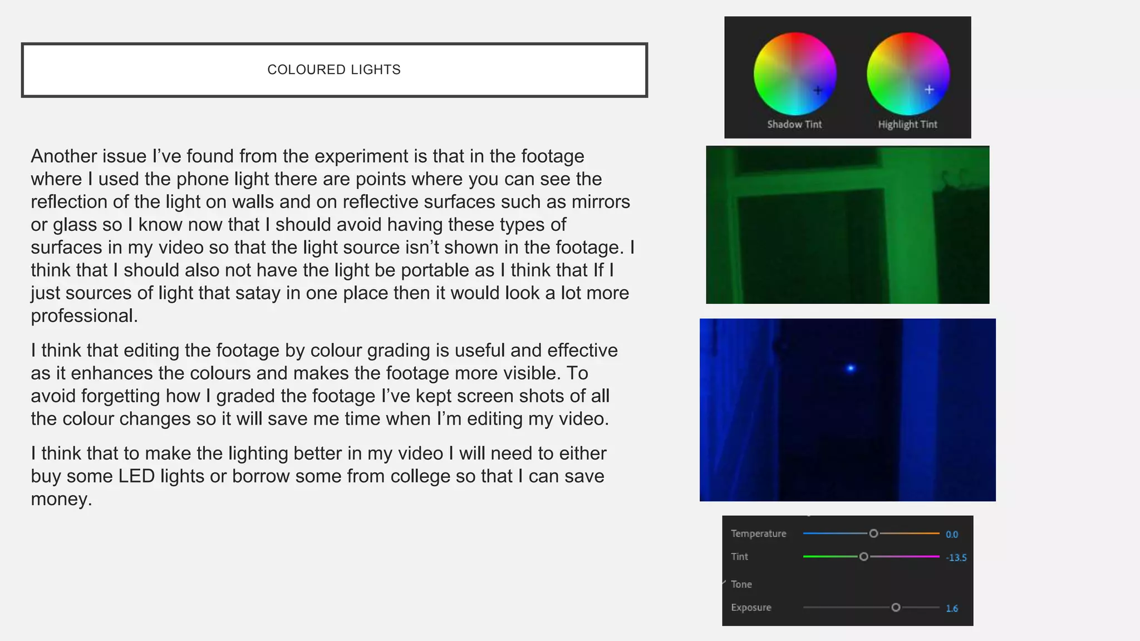Viewport: 1140px width, 641px height.
Task: Click the Tint slider handle
Action: 863,556
